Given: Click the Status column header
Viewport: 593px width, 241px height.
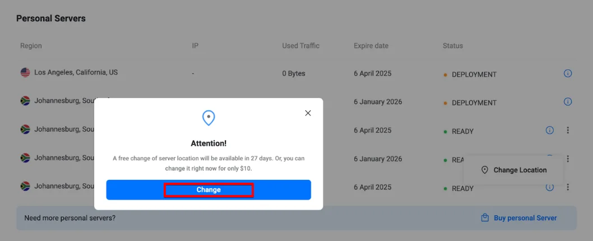Looking at the screenshot, I should 453,45.
